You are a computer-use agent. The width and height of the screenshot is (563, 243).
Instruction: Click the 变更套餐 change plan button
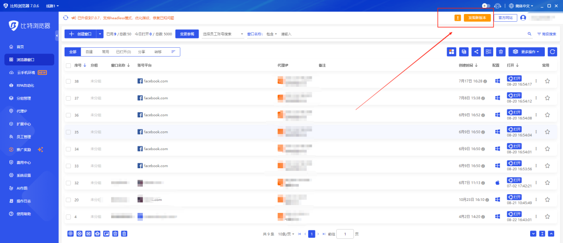point(187,34)
